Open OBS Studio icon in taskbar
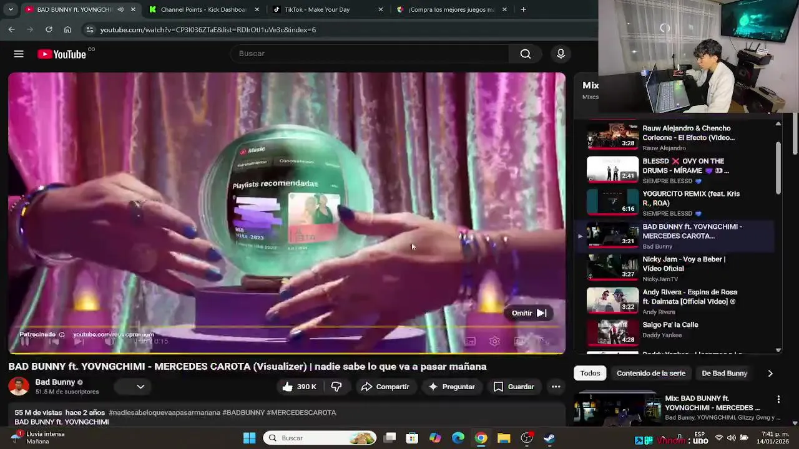Image resolution: width=799 pixels, height=449 pixels. pyautogui.click(x=527, y=438)
